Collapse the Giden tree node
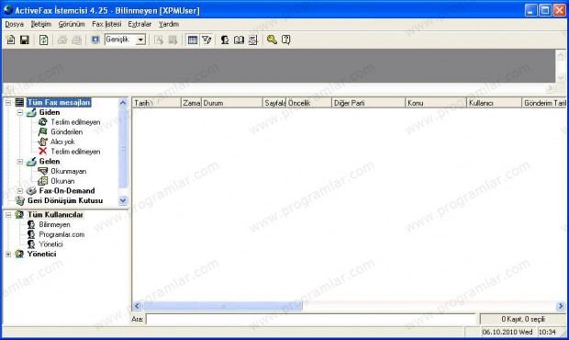The height and width of the screenshot is (340, 569). (x=19, y=113)
